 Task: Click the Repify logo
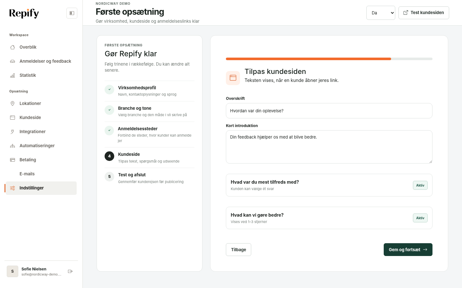point(24,13)
